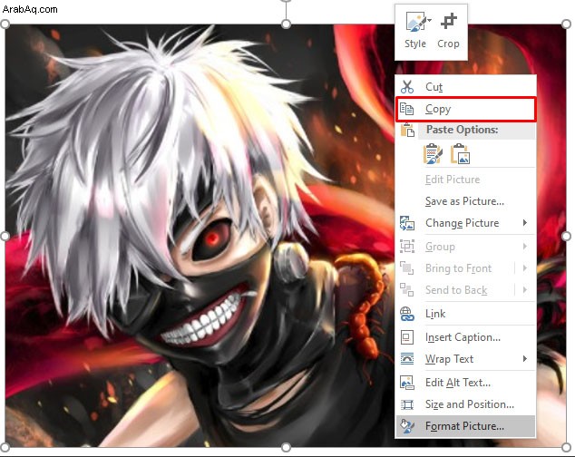The height and width of the screenshot is (457, 575).
Task: Click the top-center sizing handle
Action: coord(286,24)
